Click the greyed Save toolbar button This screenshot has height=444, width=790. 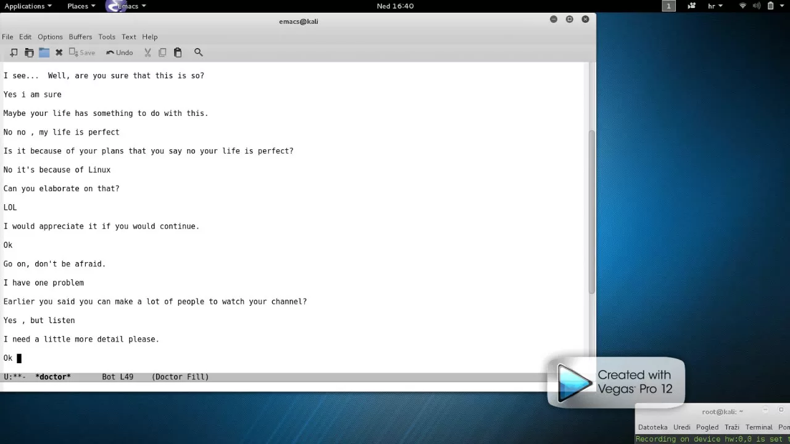point(81,52)
